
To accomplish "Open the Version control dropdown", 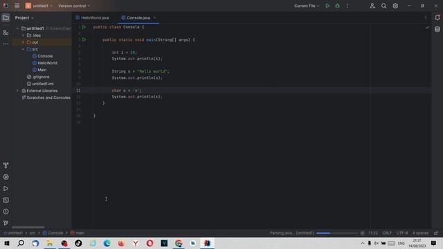I will click(74, 6).
